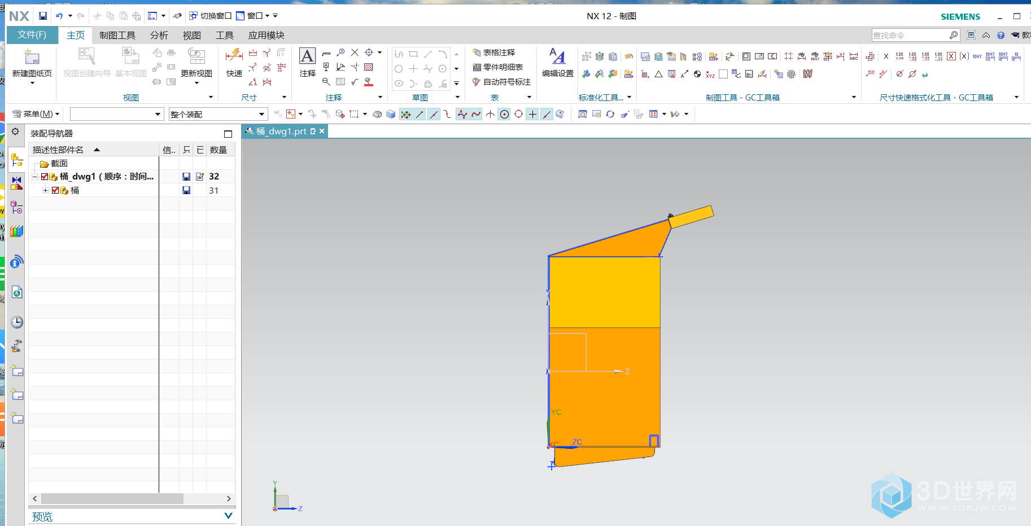This screenshot has height=526, width=1031.
Task: Open the navigator settings gear icon
Action: (15, 132)
